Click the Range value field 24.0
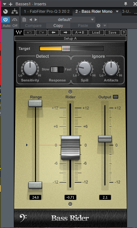Viewport: 137px width, 228px height. pyautogui.click(x=35, y=198)
